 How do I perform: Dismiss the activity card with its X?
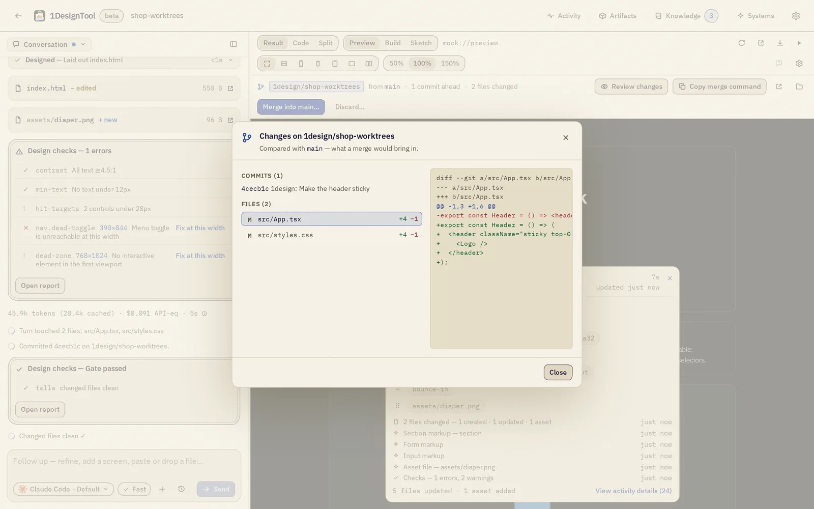pos(670,278)
